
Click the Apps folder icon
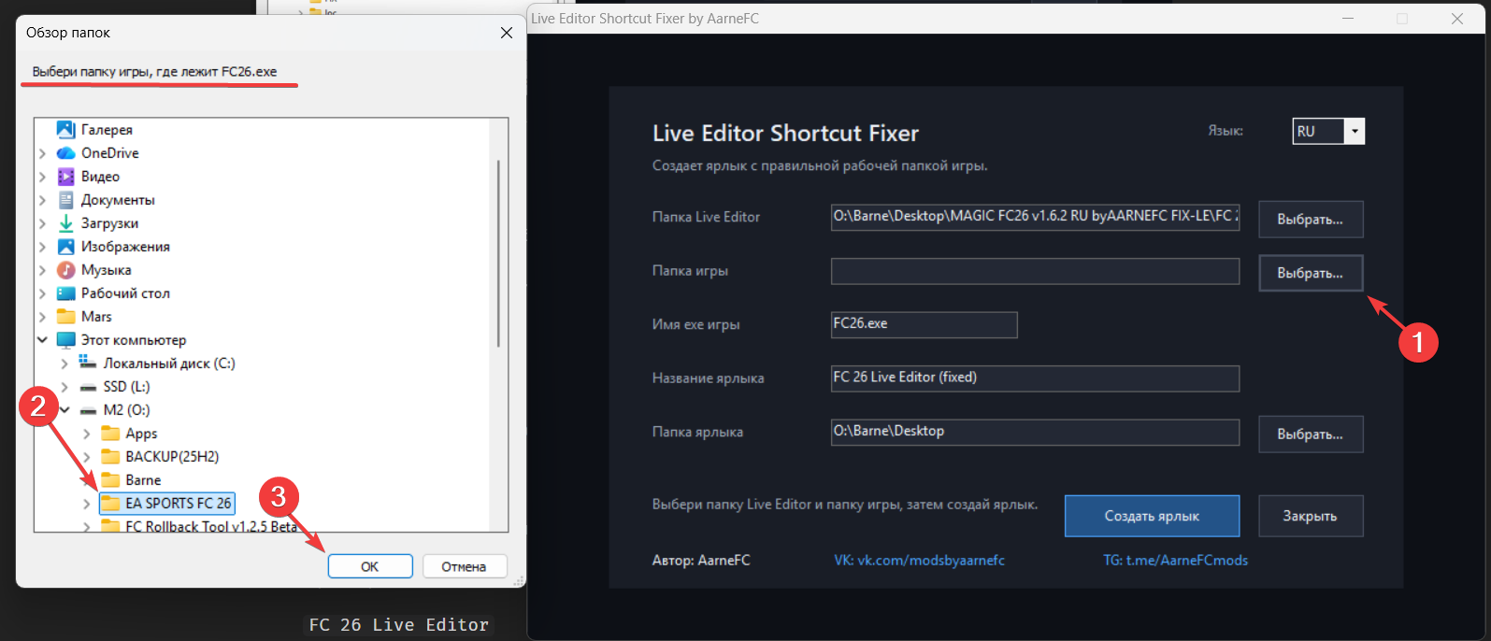pyautogui.click(x=110, y=433)
